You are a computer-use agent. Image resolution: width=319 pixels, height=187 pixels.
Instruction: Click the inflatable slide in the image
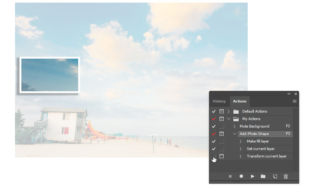click(x=98, y=131)
